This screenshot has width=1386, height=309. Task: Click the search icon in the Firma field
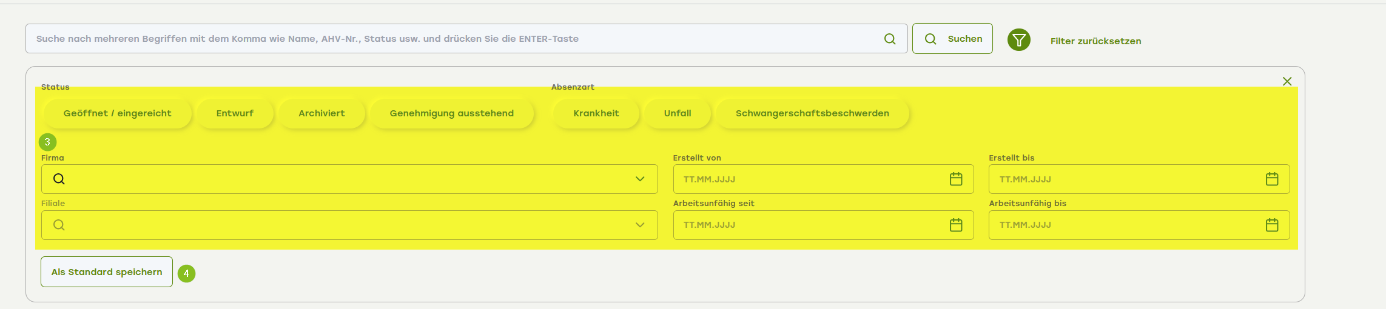[x=59, y=179]
